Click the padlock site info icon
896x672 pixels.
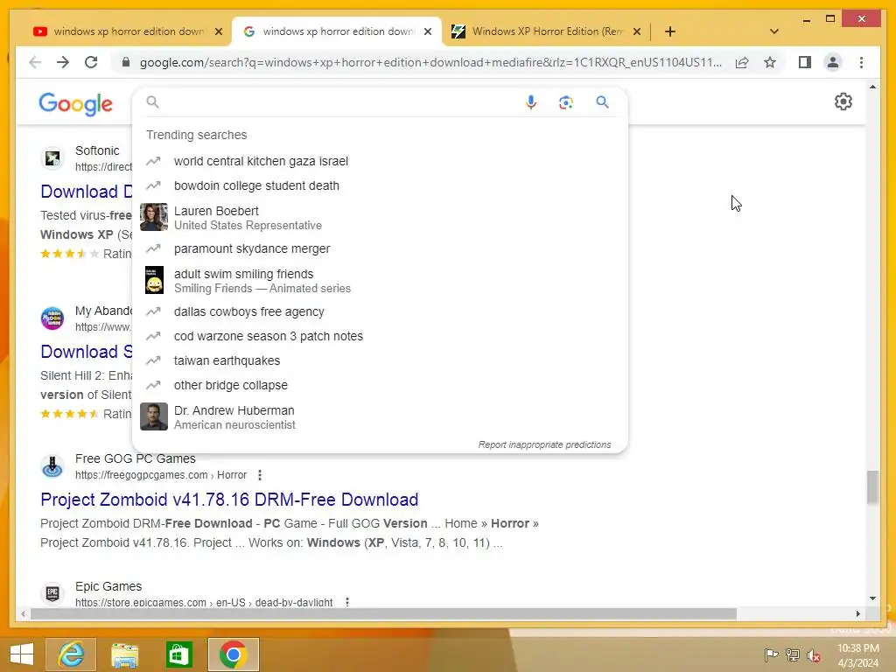click(x=126, y=62)
